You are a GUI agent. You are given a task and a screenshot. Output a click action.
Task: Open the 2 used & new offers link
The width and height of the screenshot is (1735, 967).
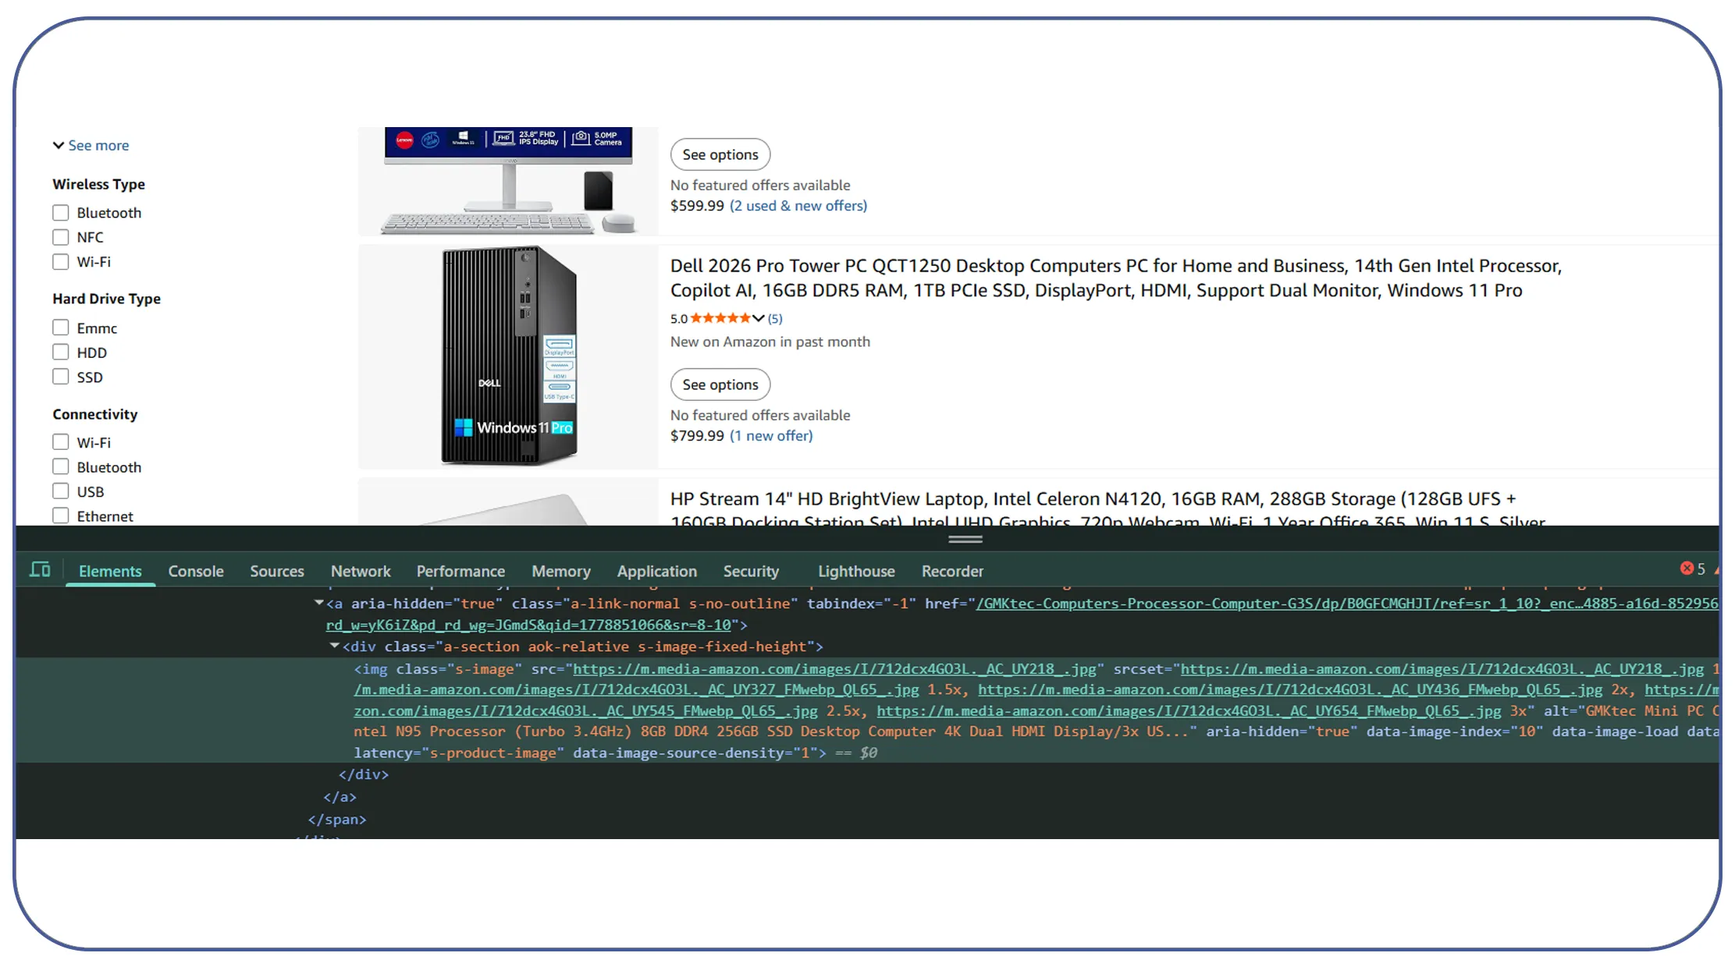[798, 206]
